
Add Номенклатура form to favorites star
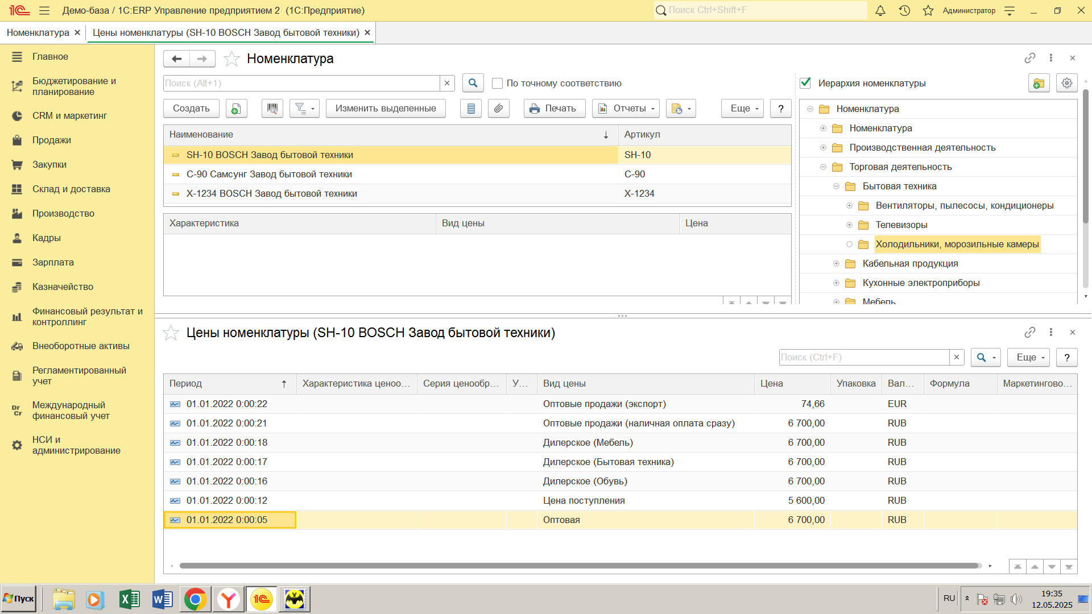coord(231,59)
